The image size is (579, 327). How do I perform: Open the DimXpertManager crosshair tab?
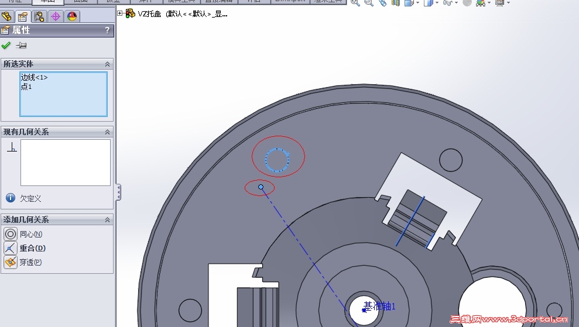(x=56, y=16)
